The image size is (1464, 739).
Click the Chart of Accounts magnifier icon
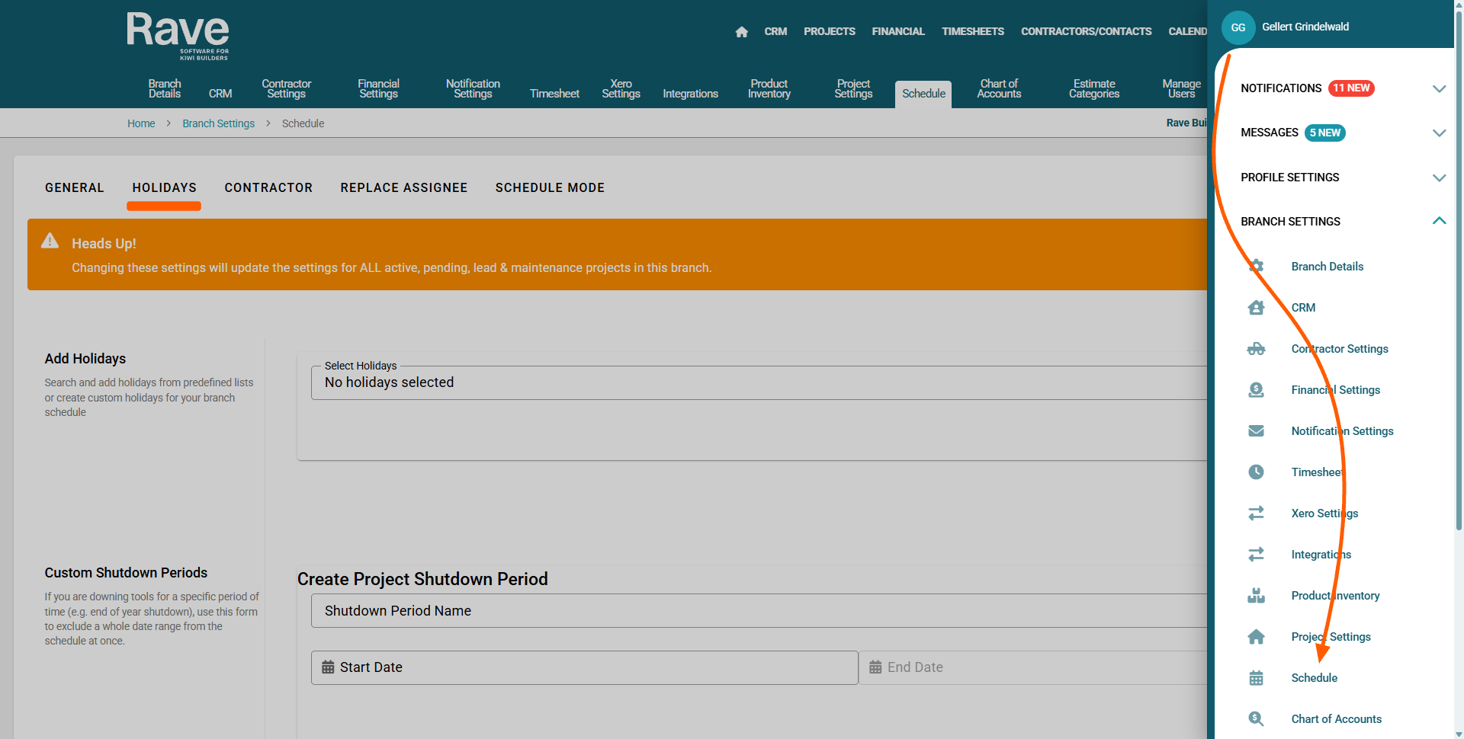(1256, 719)
